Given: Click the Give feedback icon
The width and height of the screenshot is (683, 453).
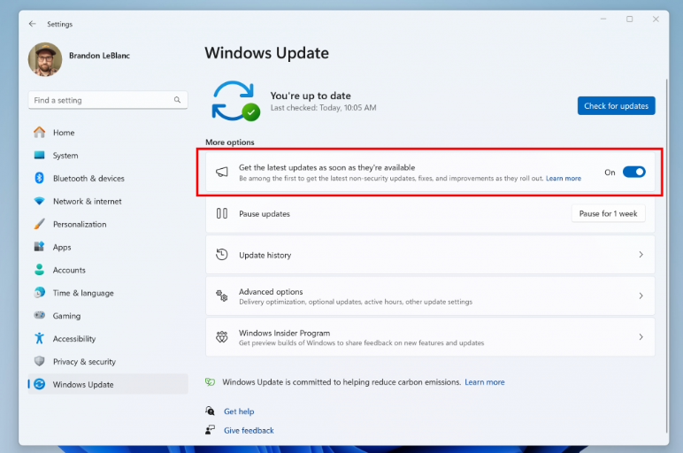Looking at the screenshot, I should (x=210, y=430).
